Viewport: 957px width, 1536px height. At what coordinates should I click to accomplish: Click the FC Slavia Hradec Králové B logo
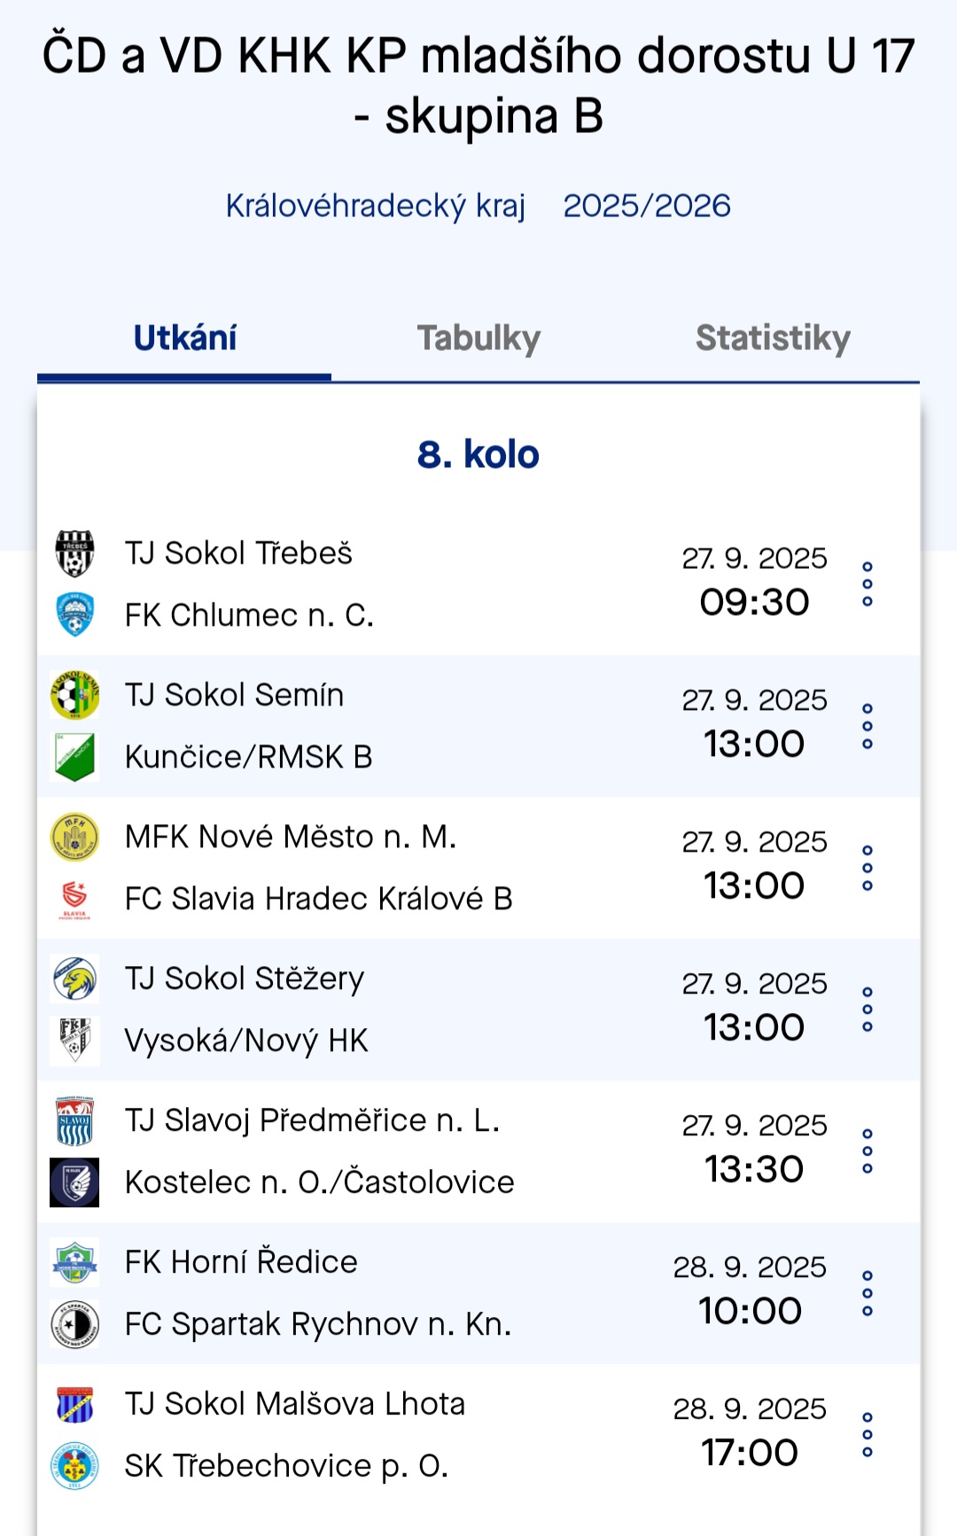pyautogui.click(x=74, y=899)
